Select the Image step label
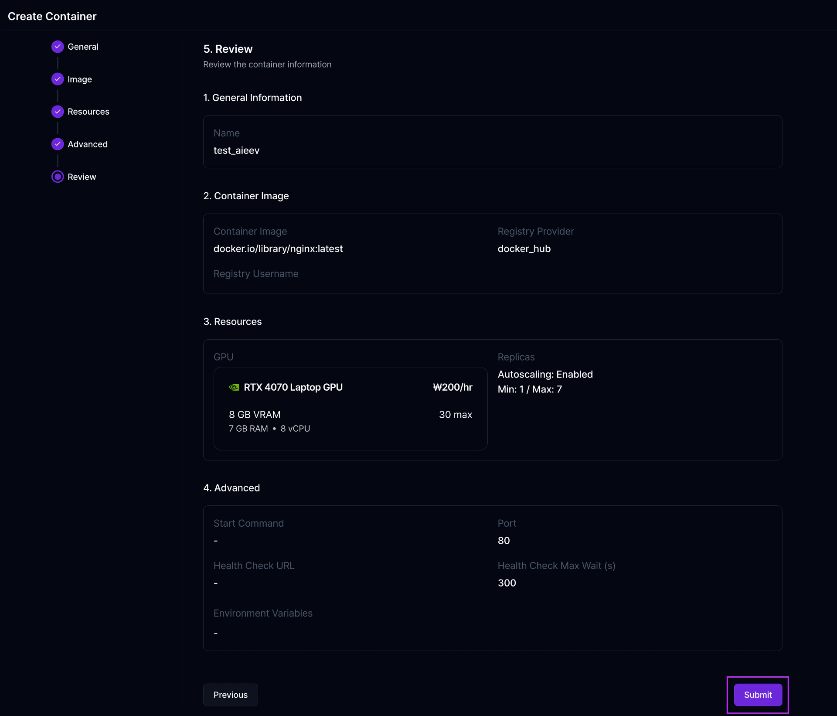 (80, 79)
